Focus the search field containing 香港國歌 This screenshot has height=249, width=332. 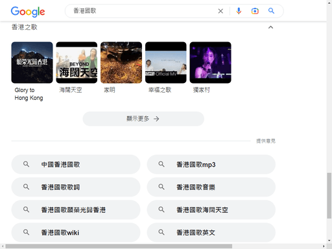click(x=143, y=11)
